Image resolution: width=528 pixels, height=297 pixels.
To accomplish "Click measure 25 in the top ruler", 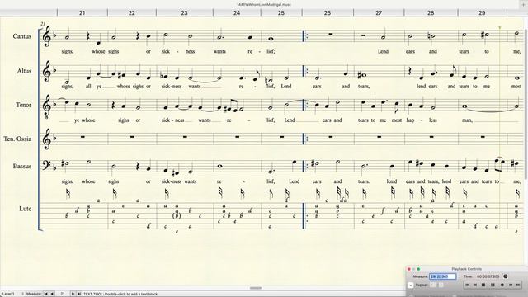I will tap(281, 13).
